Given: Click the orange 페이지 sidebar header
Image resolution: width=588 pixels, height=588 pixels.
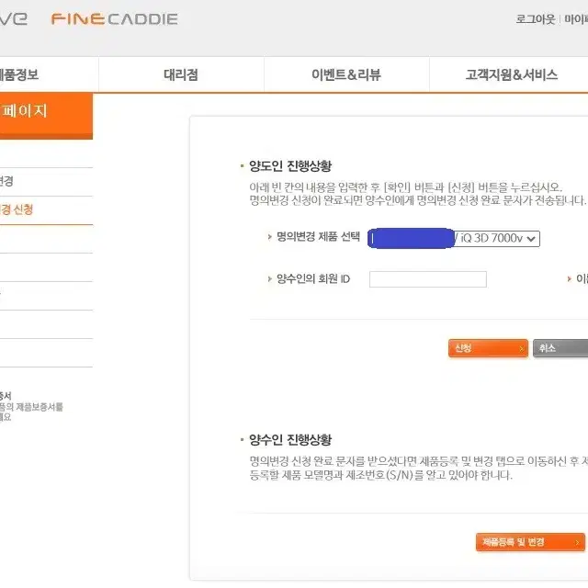Looking at the screenshot, I should 46,115.
